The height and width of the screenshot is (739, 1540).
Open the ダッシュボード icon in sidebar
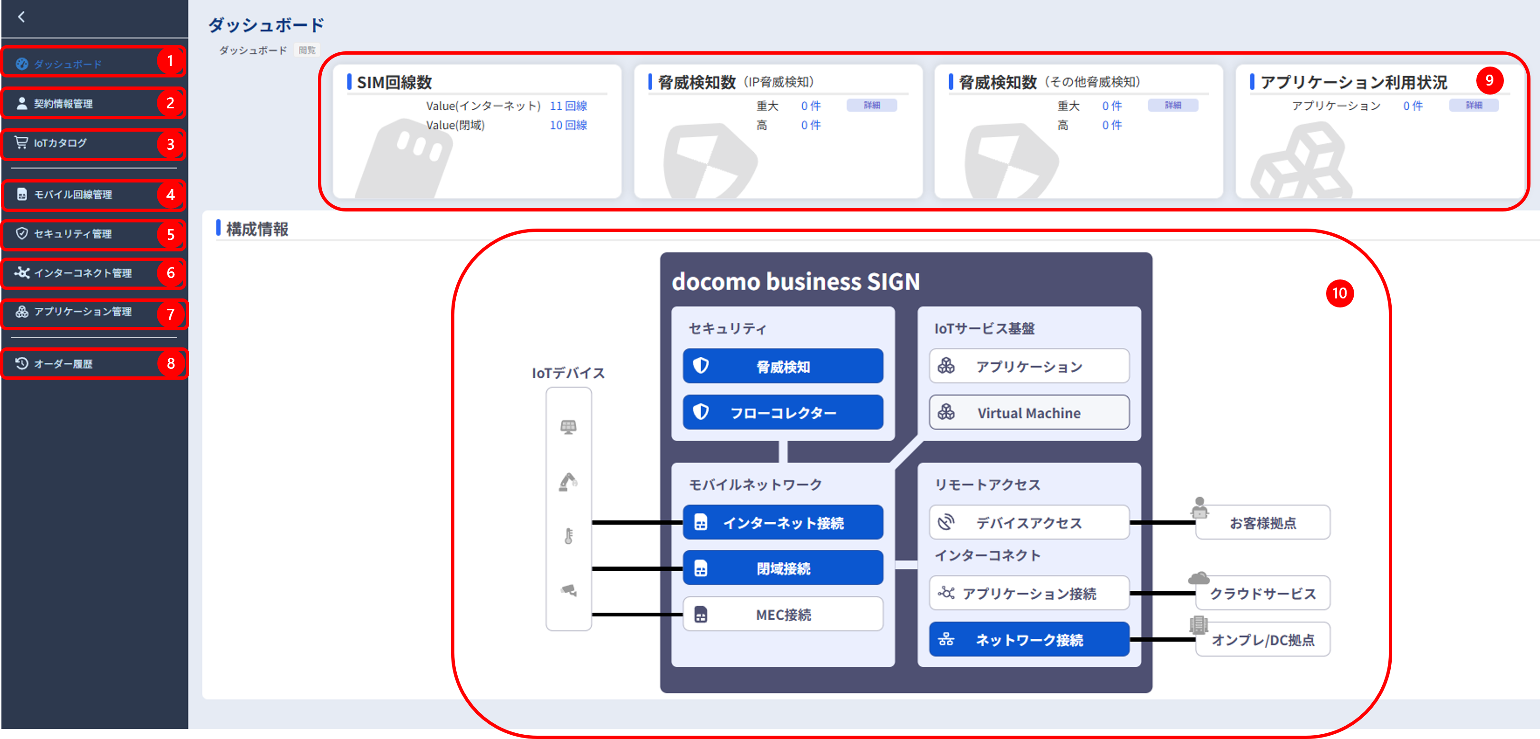(x=22, y=63)
